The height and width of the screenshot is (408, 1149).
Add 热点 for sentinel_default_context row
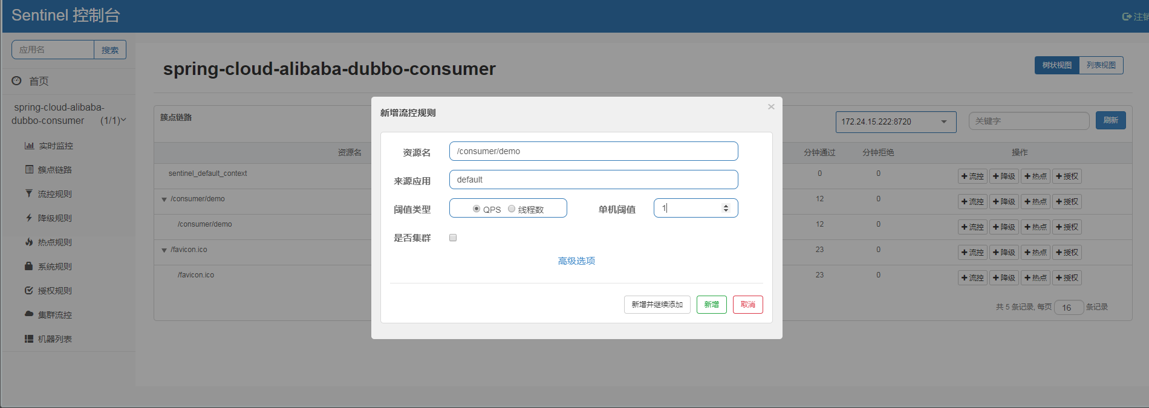tap(1036, 176)
